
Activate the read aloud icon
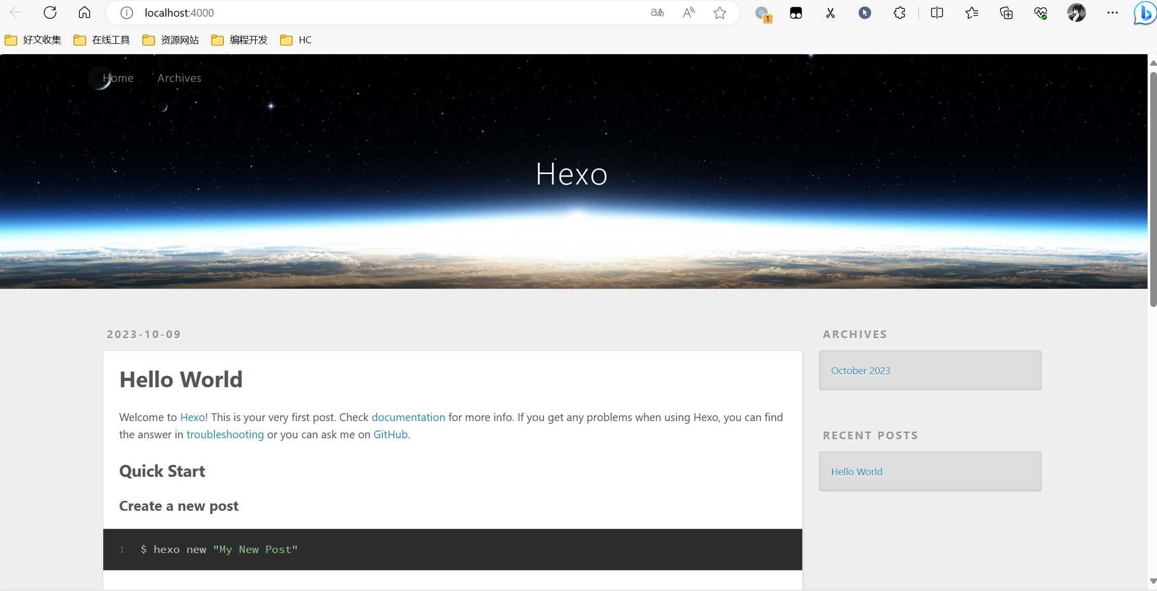(x=689, y=13)
